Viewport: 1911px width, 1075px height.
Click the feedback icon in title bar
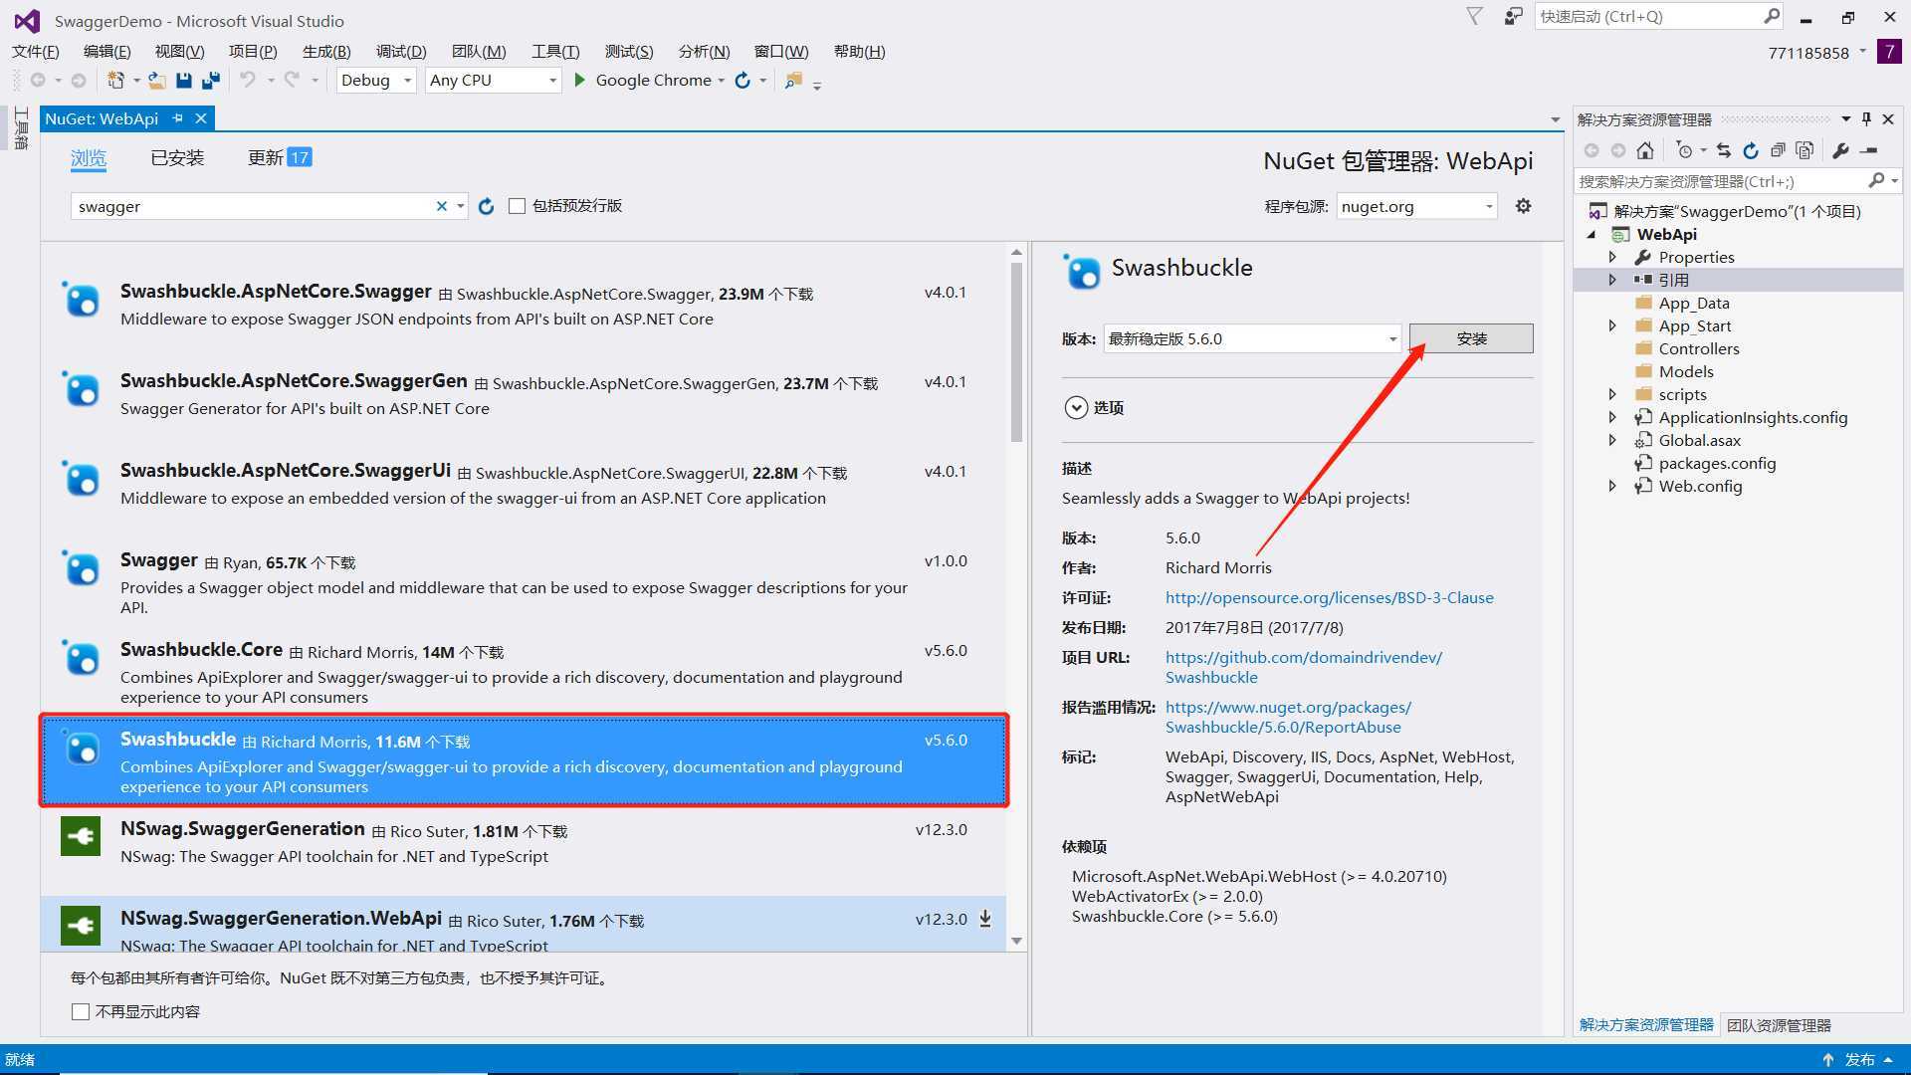point(1513,16)
